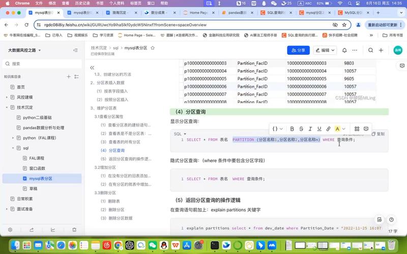Open the 编辑 edit mode dropdown
The image size is (407, 254).
325,50
